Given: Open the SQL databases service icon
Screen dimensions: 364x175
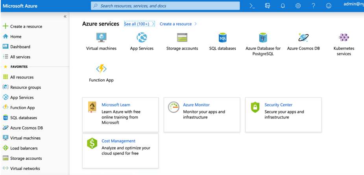Looking at the screenshot, I should point(222,38).
